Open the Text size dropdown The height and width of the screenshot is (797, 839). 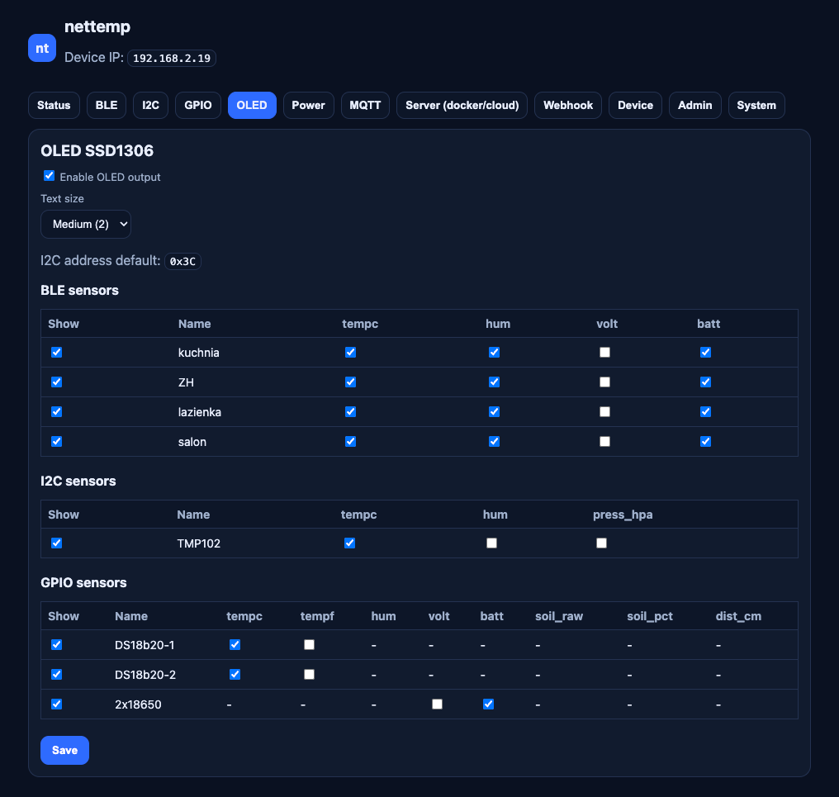tap(86, 224)
